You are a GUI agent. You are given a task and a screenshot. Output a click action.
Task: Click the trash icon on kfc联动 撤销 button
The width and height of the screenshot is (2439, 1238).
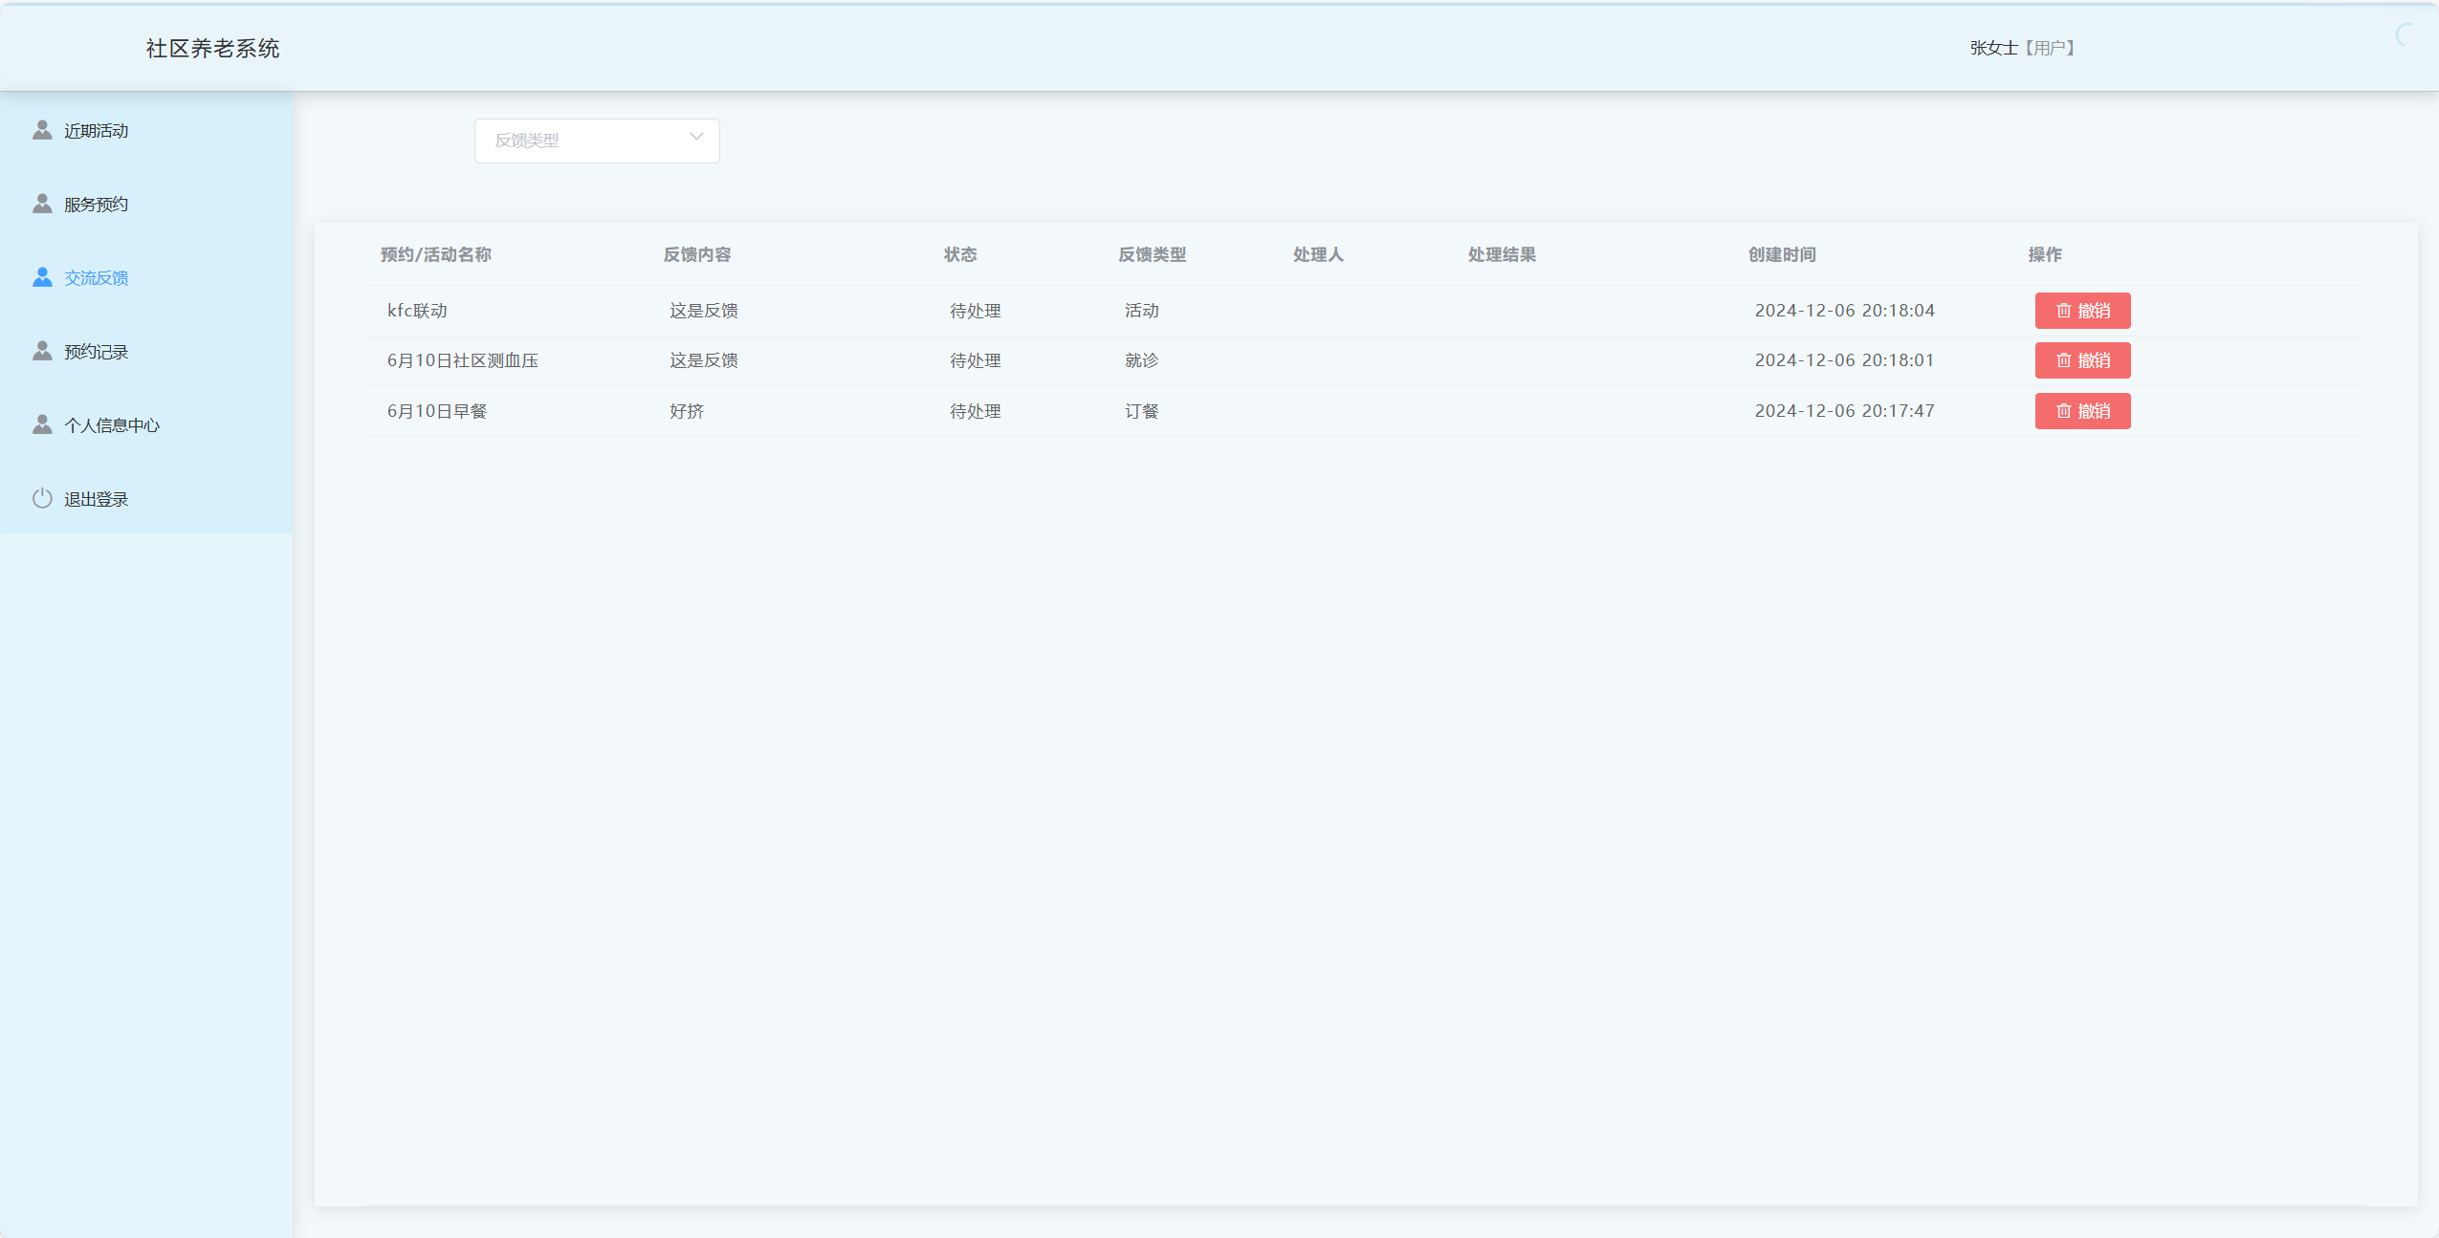click(2063, 310)
